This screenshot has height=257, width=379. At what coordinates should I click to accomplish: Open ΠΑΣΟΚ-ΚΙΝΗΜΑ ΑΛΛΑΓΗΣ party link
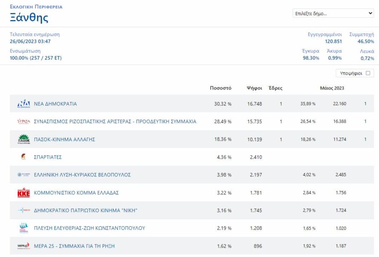(64, 139)
